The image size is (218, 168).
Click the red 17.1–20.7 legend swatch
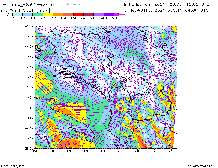click(78, 14)
